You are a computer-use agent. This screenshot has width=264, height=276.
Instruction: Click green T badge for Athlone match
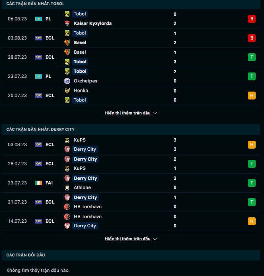(252, 183)
